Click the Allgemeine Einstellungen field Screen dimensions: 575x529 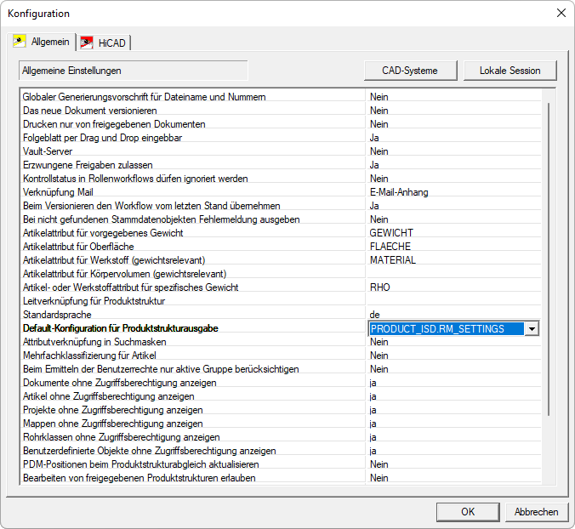pyautogui.click(x=133, y=71)
